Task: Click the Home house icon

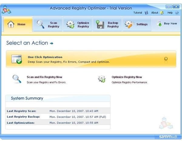Action: [x=11, y=24]
